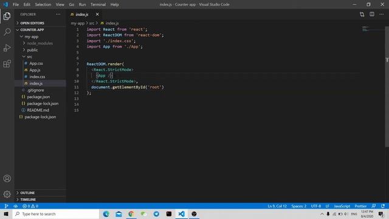
Task: Expand the Outline section
Action: click(41, 193)
